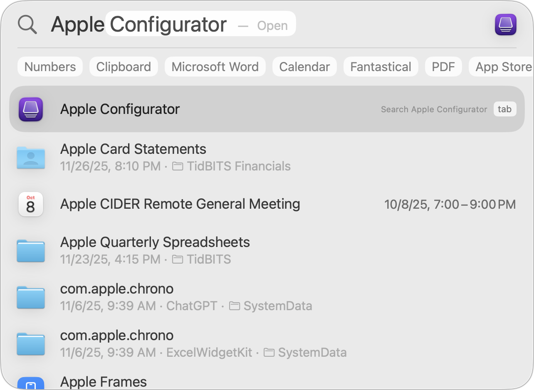
Task: Click the ChatGPT com.apple.chrono folder icon
Action: [31, 297]
